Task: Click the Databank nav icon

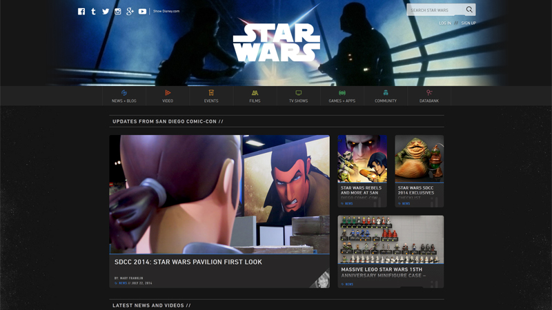Action: pyautogui.click(x=429, y=93)
